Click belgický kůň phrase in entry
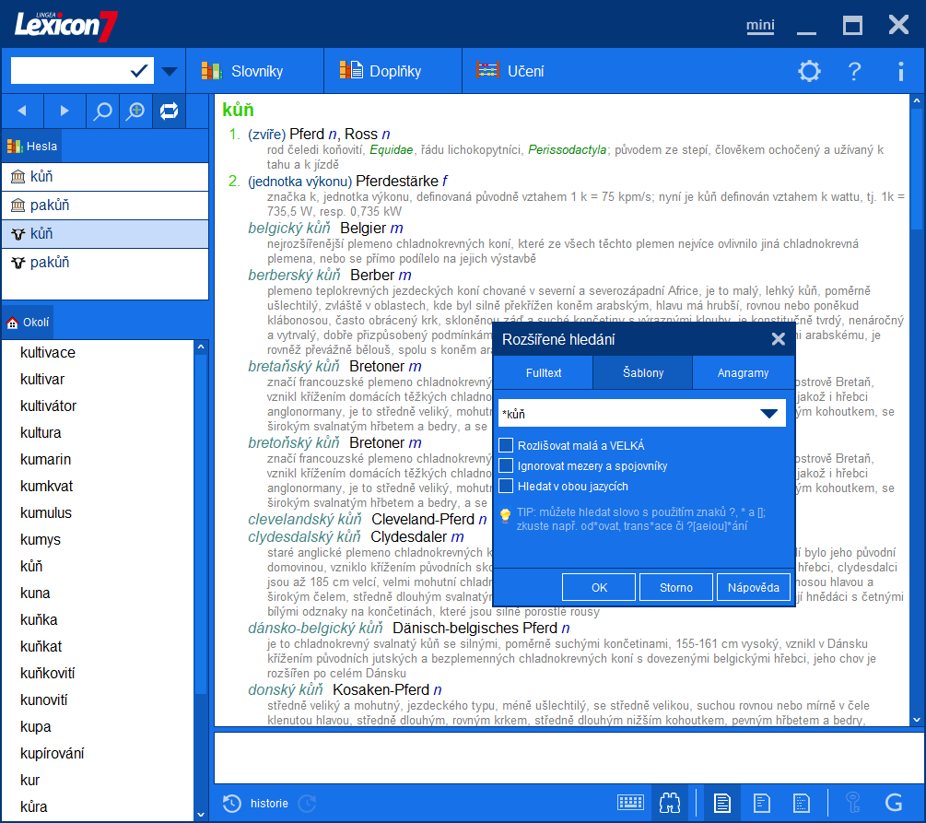The width and height of the screenshot is (926, 823). point(288,228)
